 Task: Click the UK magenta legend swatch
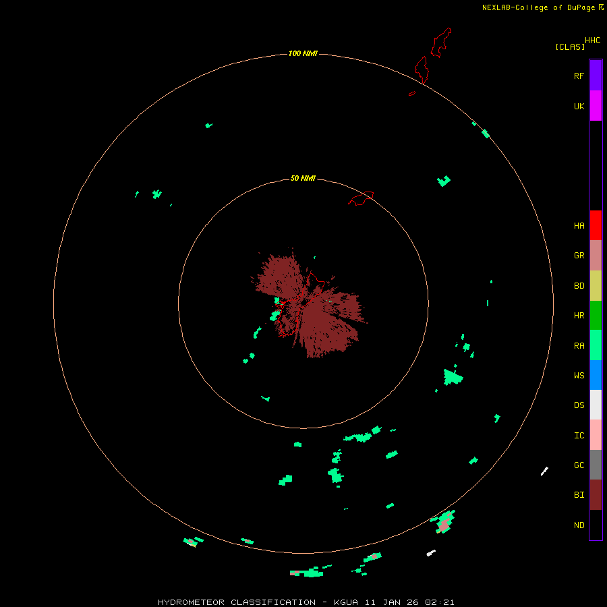[x=596, y=106]
